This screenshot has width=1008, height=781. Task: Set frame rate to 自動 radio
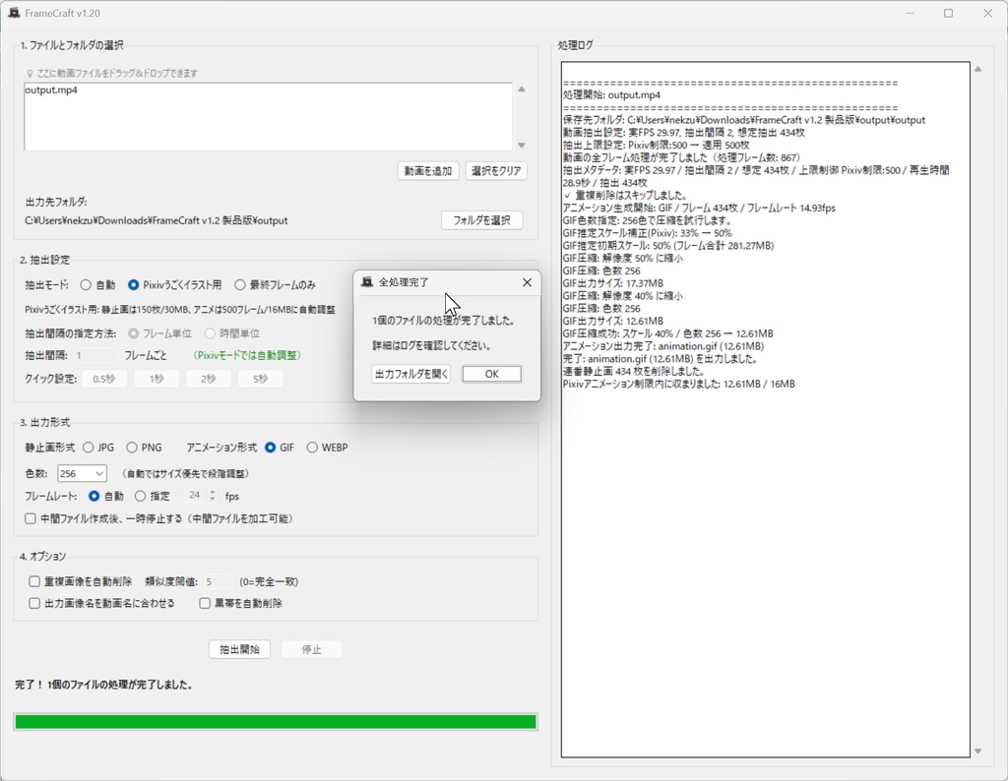point(94,496)
